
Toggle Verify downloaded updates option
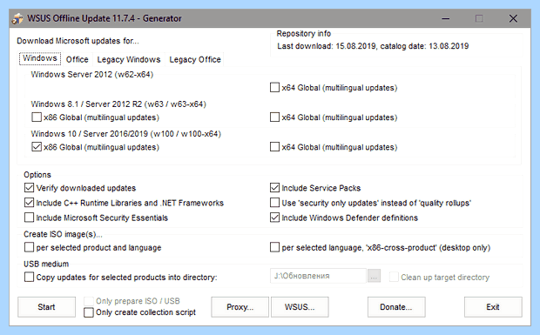pyautogui.click(x=30, y=188)
